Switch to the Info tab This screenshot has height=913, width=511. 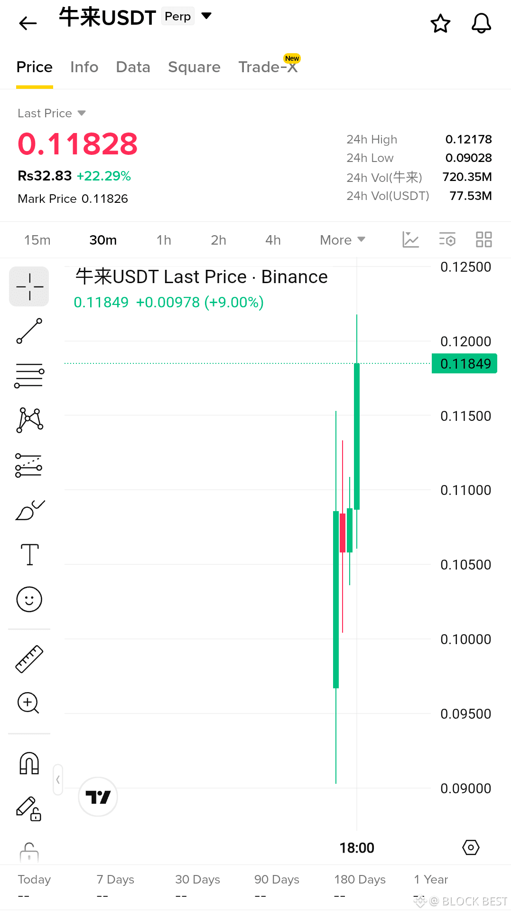click(x=84, y=67)
